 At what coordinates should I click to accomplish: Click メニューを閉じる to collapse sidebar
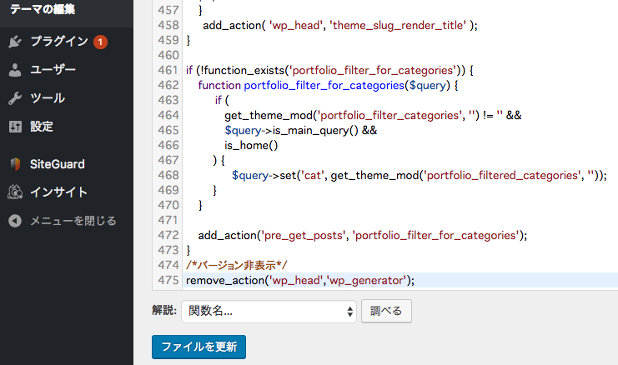[x=73, y=221]
